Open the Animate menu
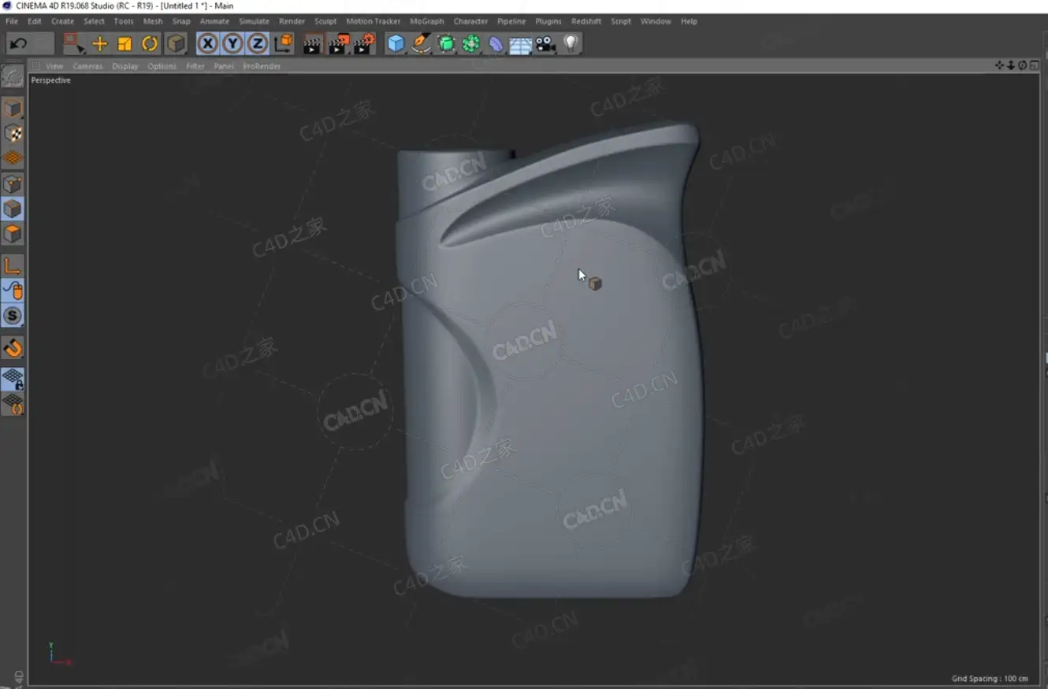Image resolution: width=1048 pixels, height=689 pixels. [214, 21]
